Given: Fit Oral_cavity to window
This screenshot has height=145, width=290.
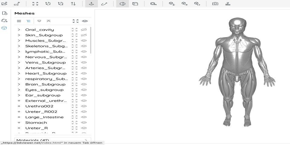Looking at the screenshot, I should point(75,30).
